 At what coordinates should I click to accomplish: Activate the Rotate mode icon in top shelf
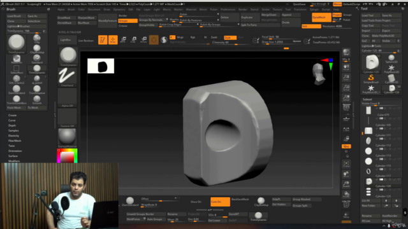143,39
